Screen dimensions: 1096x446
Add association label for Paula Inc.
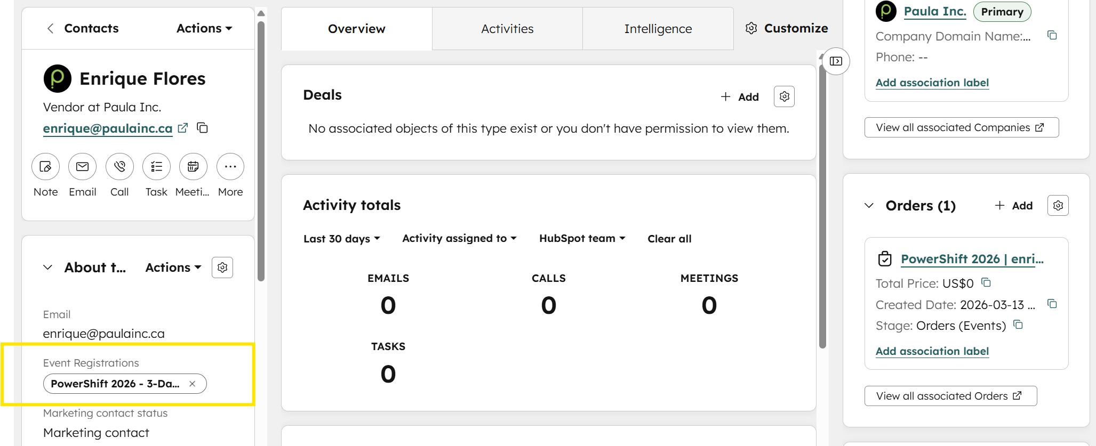[932, 83]
